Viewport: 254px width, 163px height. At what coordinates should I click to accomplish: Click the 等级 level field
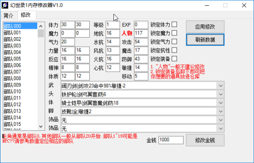[113, 25]
